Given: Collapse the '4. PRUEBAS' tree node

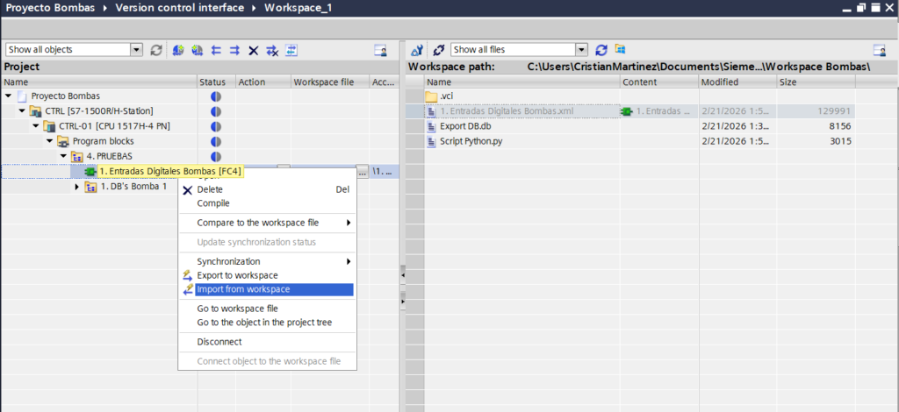Looking at the screenshot, I should pos(63,156).
